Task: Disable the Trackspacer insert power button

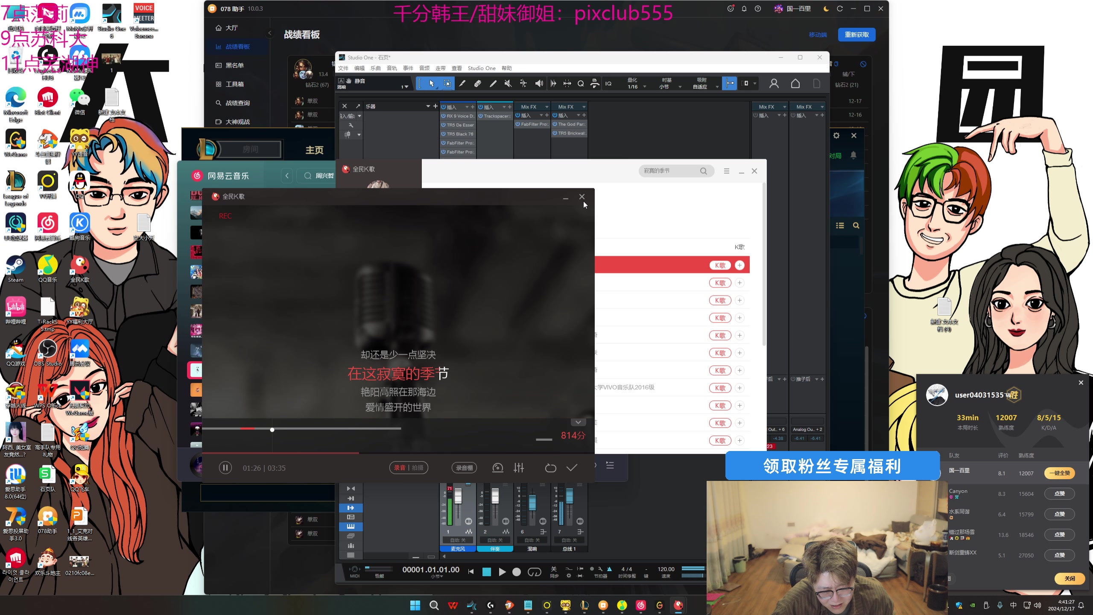Action: coord(481,116)
